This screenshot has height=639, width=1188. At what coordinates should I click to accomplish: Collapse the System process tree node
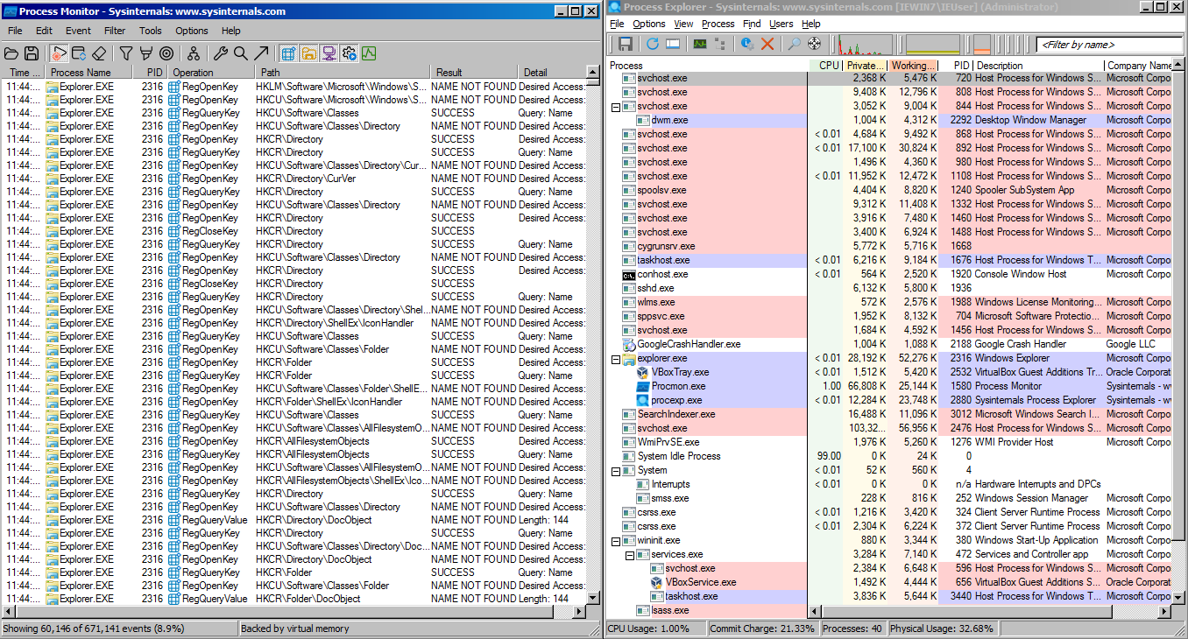pos(615,471)
